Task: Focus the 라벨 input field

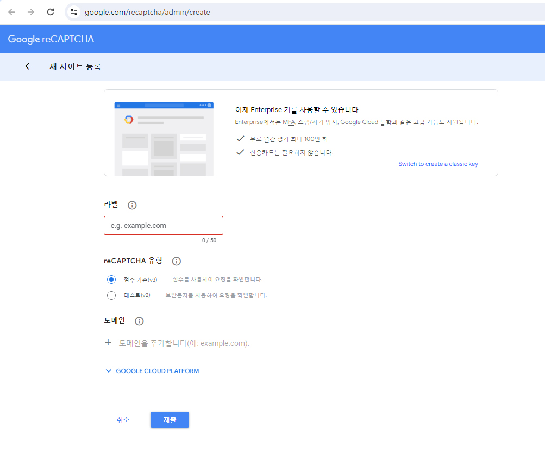Action: coord(164,226)
